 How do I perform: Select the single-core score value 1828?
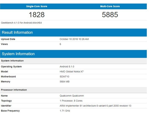click(x=37, y=15)
